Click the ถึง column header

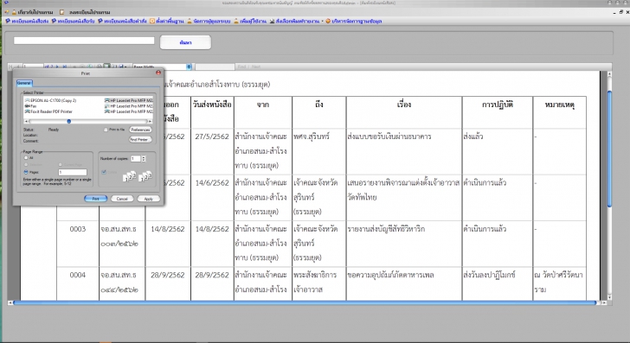point(319,105)
